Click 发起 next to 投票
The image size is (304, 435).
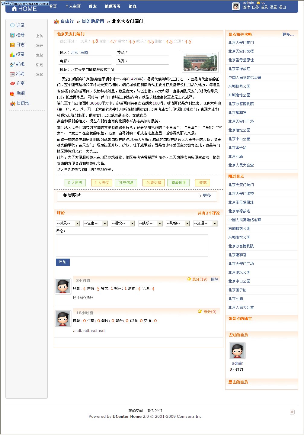coord(40,55)
